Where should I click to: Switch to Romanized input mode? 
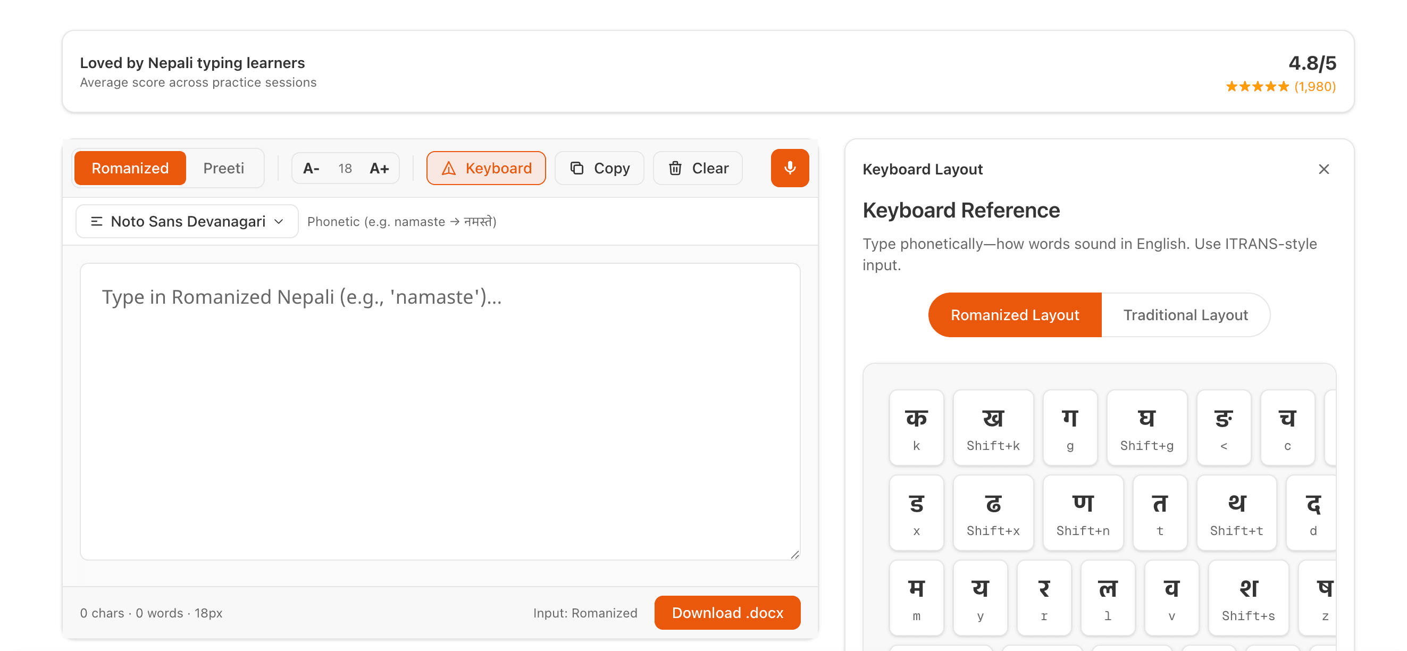click(x=130, y=168)
